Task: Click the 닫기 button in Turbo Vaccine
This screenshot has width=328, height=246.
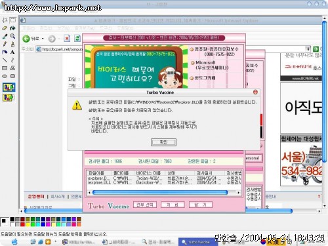Action: [200, 205]
